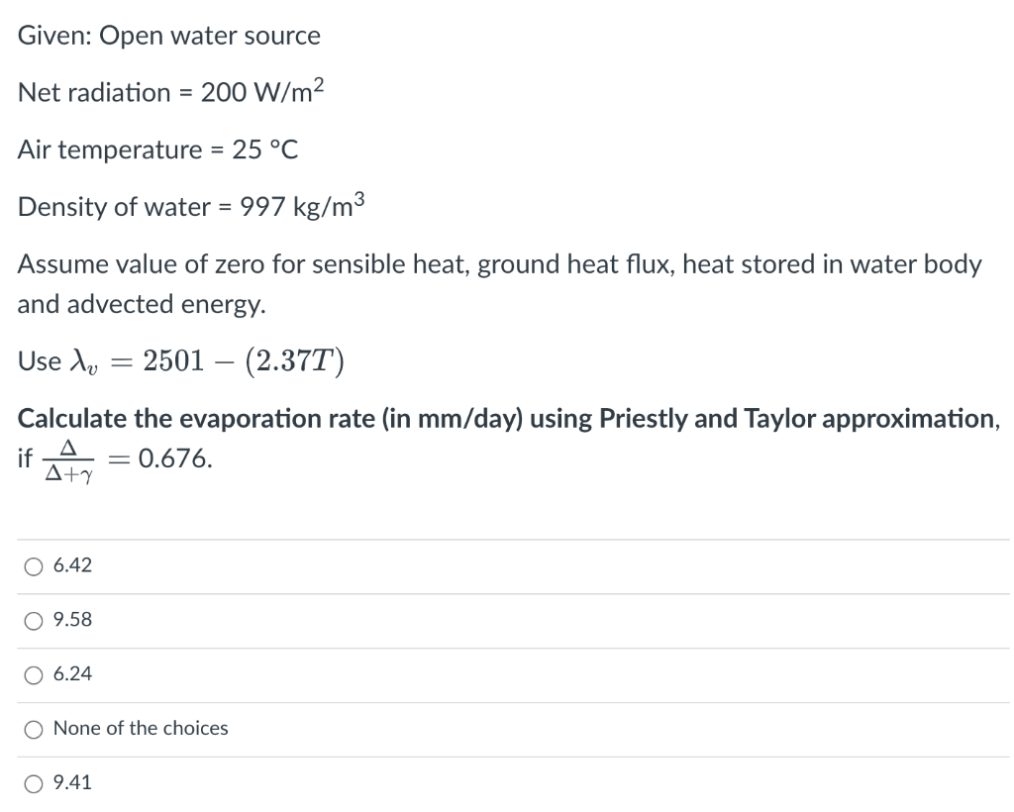Click the Given: Open water source heading
Viewport: 1014px width, 812px height.
click(168, 35)
